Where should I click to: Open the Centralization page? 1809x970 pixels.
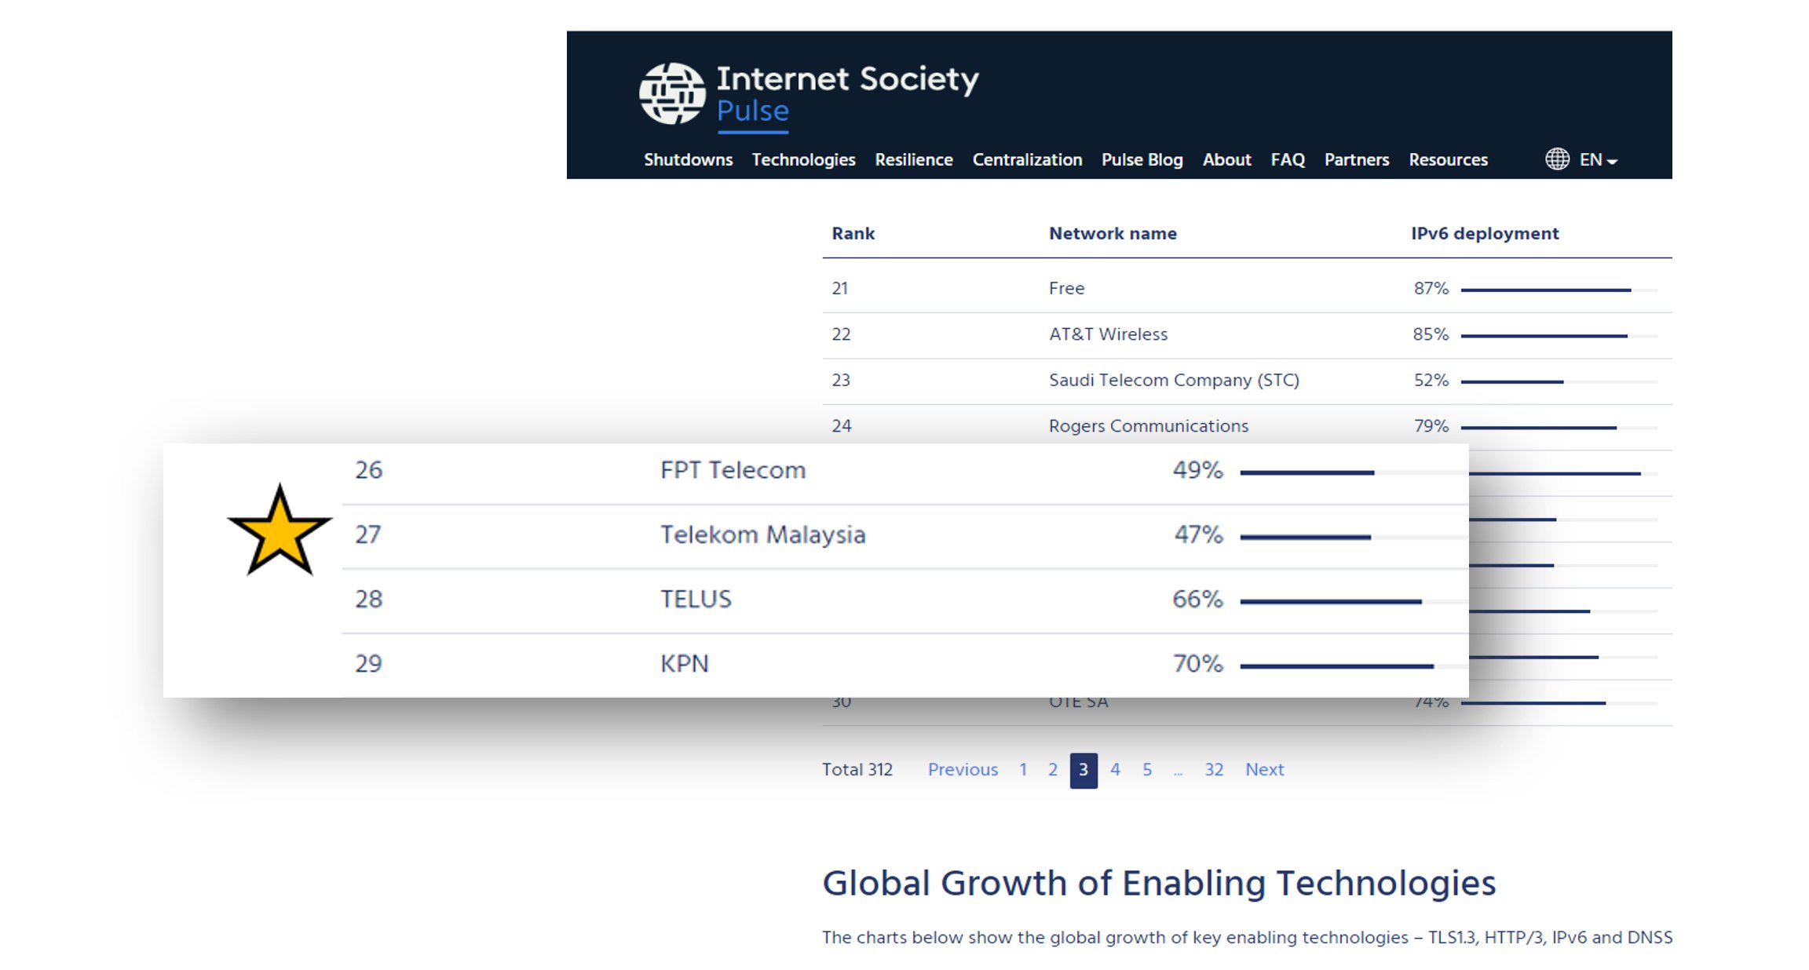point(1026,159)
